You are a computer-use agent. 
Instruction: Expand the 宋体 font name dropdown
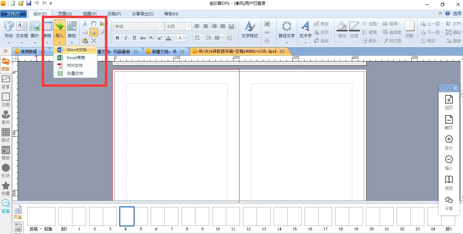(x=161, y=27)
